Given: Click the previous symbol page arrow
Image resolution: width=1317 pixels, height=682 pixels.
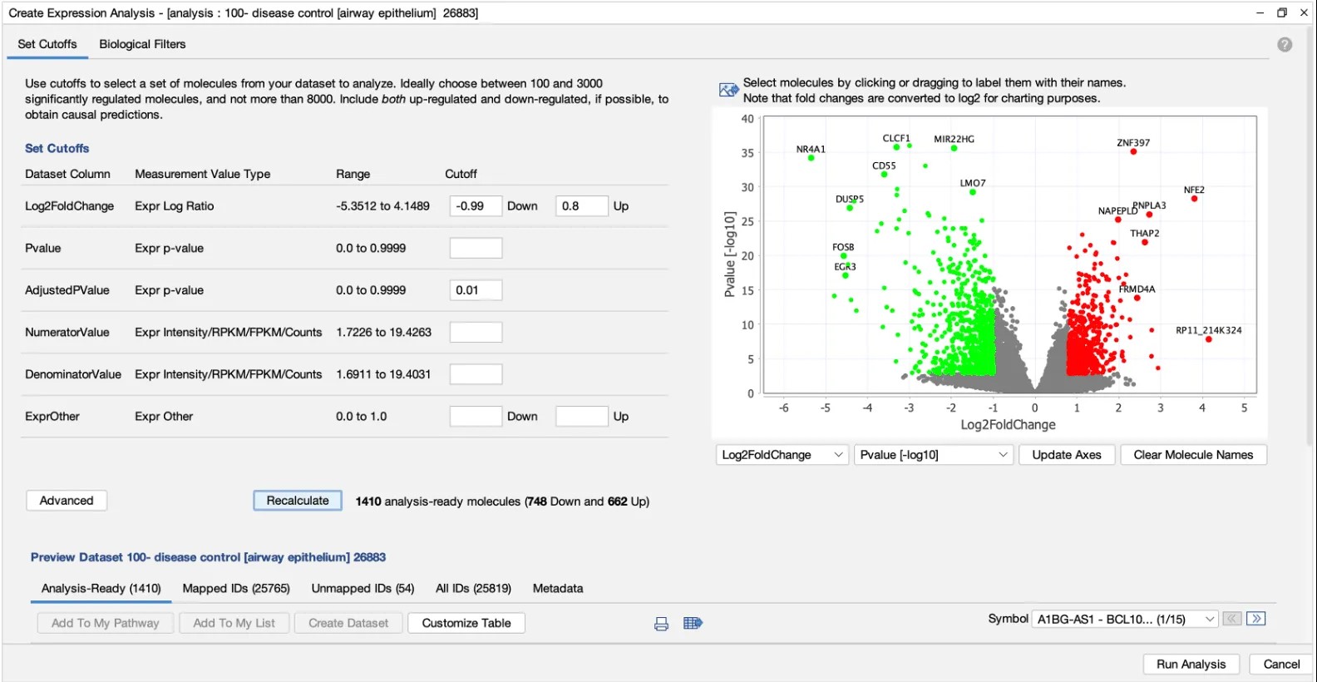Looking at the screenshot, I should (1232, 619).
